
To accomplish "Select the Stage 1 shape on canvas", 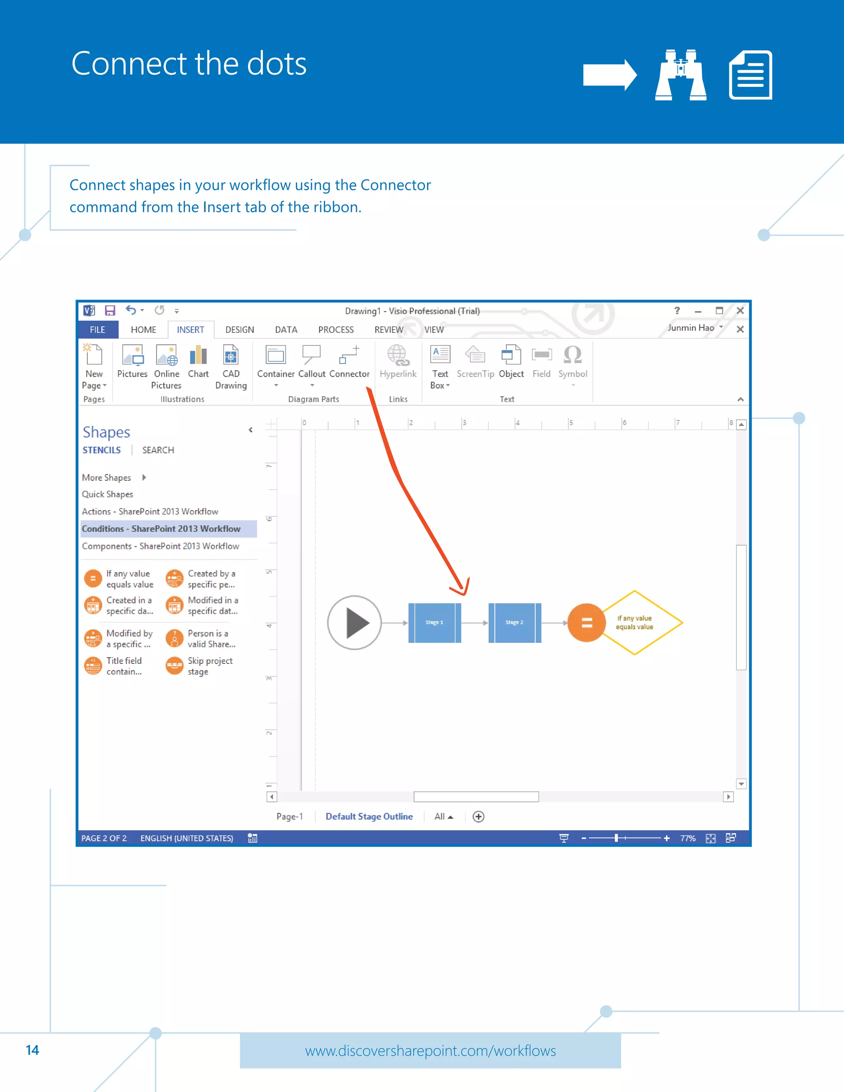I will [434, 623].
